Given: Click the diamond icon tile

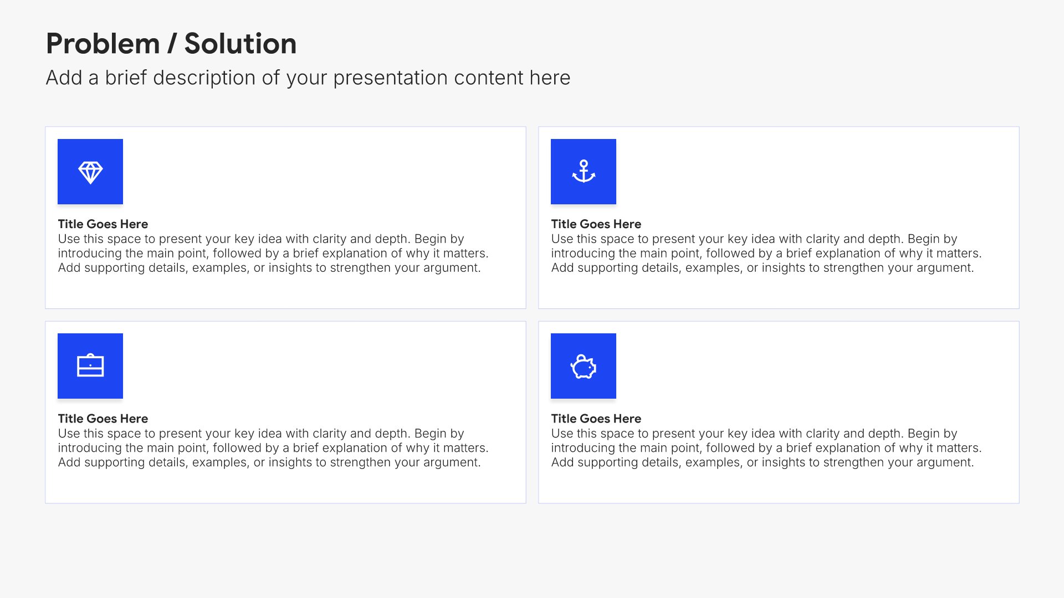Looking at the screenshot, I should click(90, 172).
